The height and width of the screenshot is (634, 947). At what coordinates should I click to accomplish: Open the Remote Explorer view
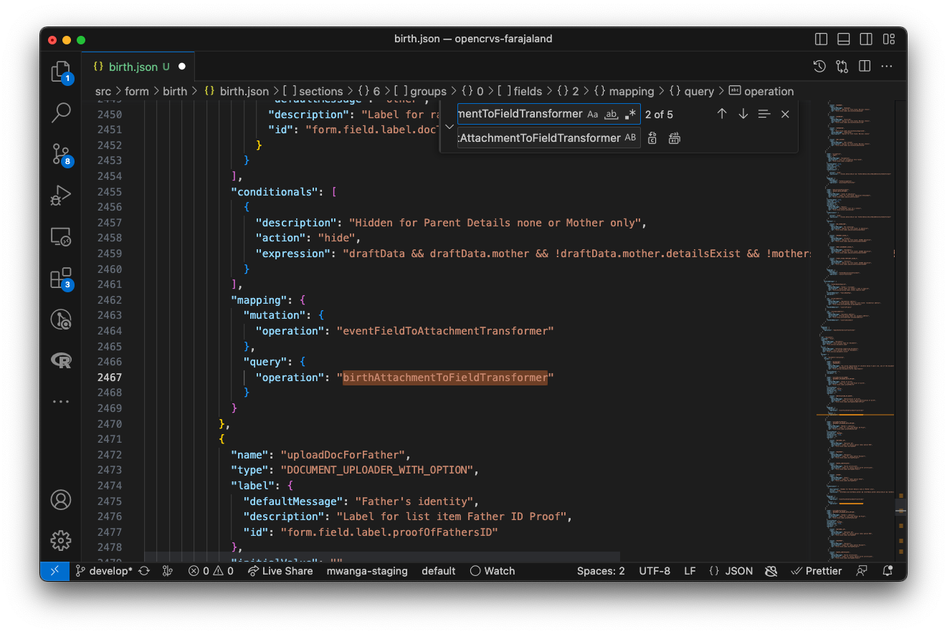coord(61,236)
